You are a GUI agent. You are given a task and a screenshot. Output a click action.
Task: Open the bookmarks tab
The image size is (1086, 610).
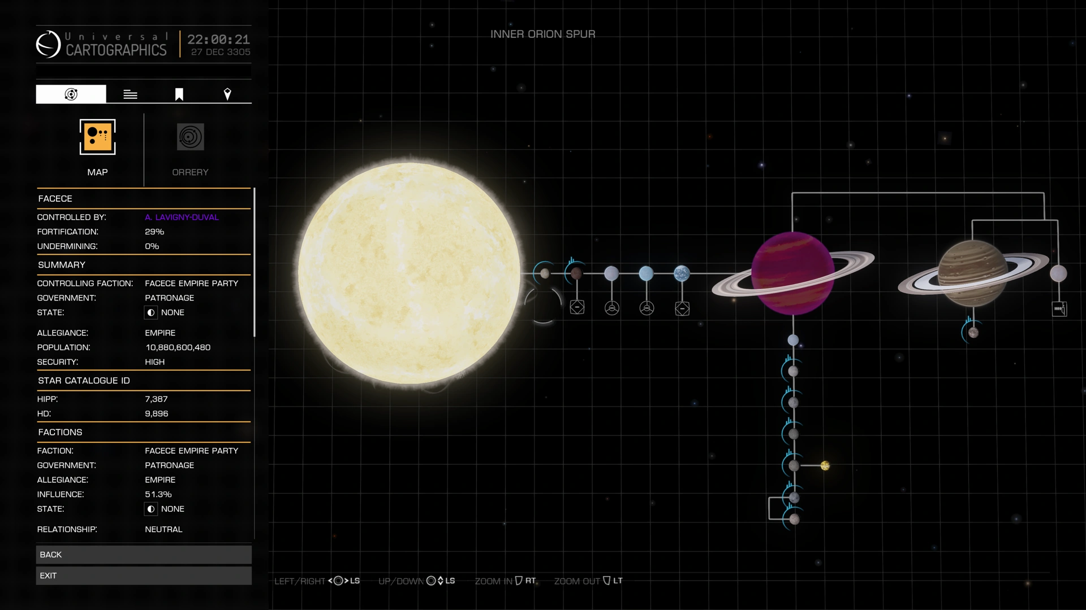click(179, 94)
